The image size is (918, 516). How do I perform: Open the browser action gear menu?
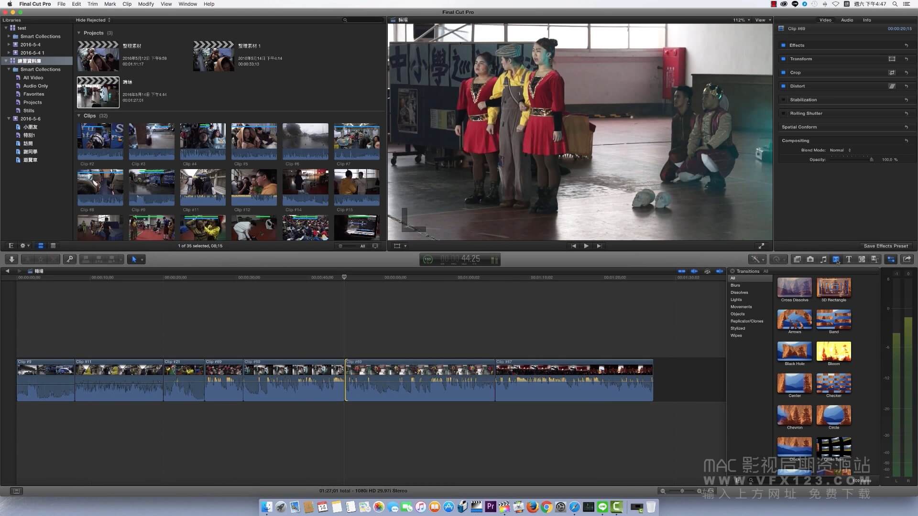[x=24, y=246]
